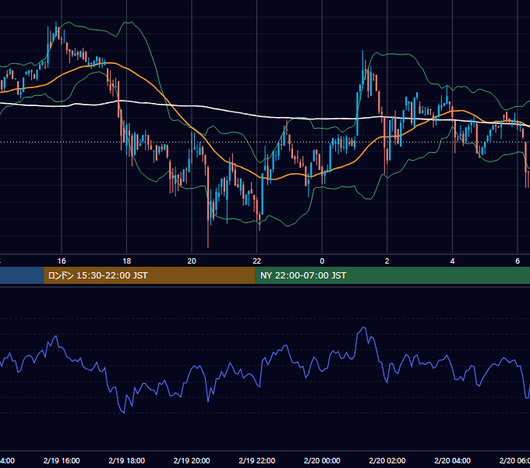Click the 2/20 04:00 date label
The image size is (530, 468).
452,460
